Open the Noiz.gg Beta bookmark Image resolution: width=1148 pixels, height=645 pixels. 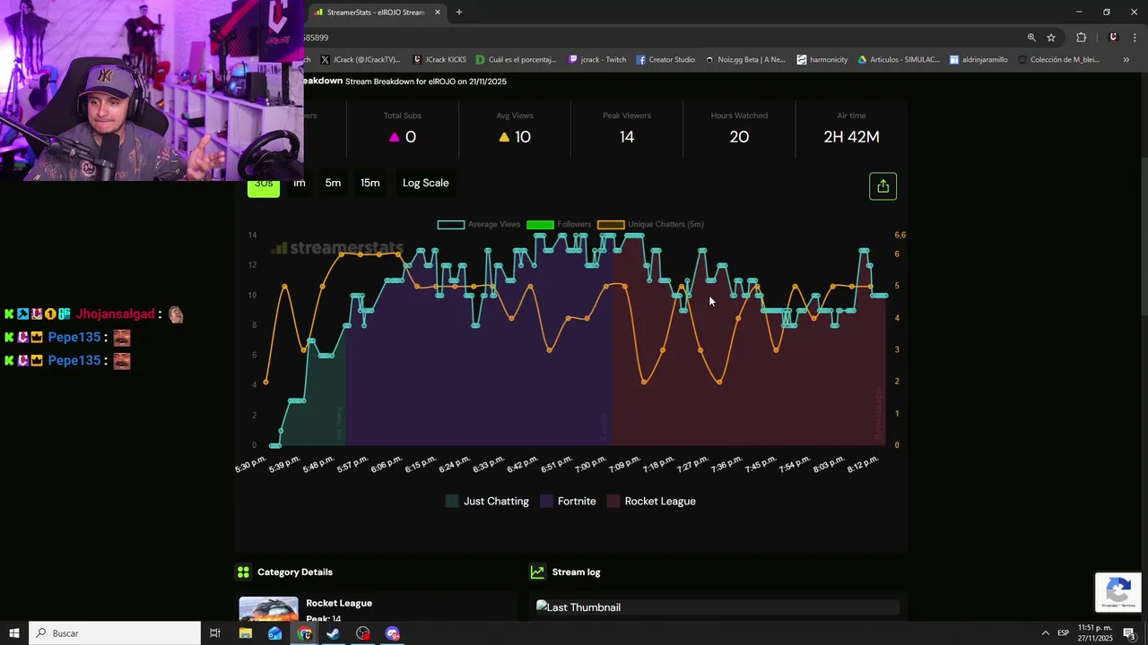[x=745, y=60]
